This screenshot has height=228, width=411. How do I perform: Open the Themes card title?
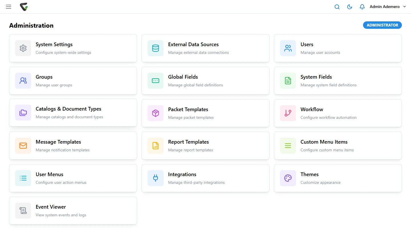pos(309,174)
